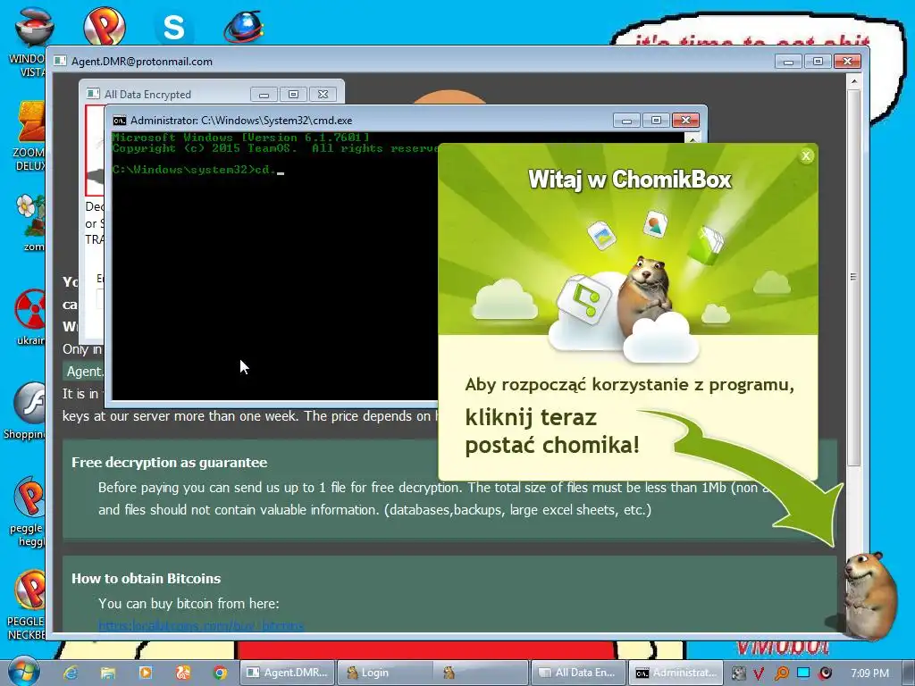Open the Peggle P desktop icon at top

(x=104, y=26)
